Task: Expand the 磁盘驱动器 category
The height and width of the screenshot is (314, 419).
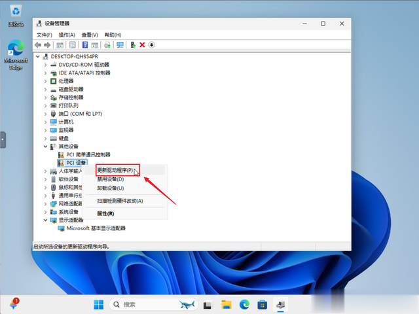Action: click(x=45, y=90)
